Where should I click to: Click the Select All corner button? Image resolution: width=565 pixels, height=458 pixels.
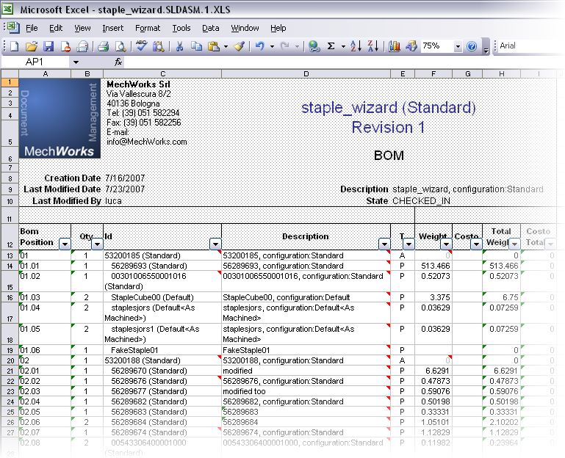(x=10, y=74)
